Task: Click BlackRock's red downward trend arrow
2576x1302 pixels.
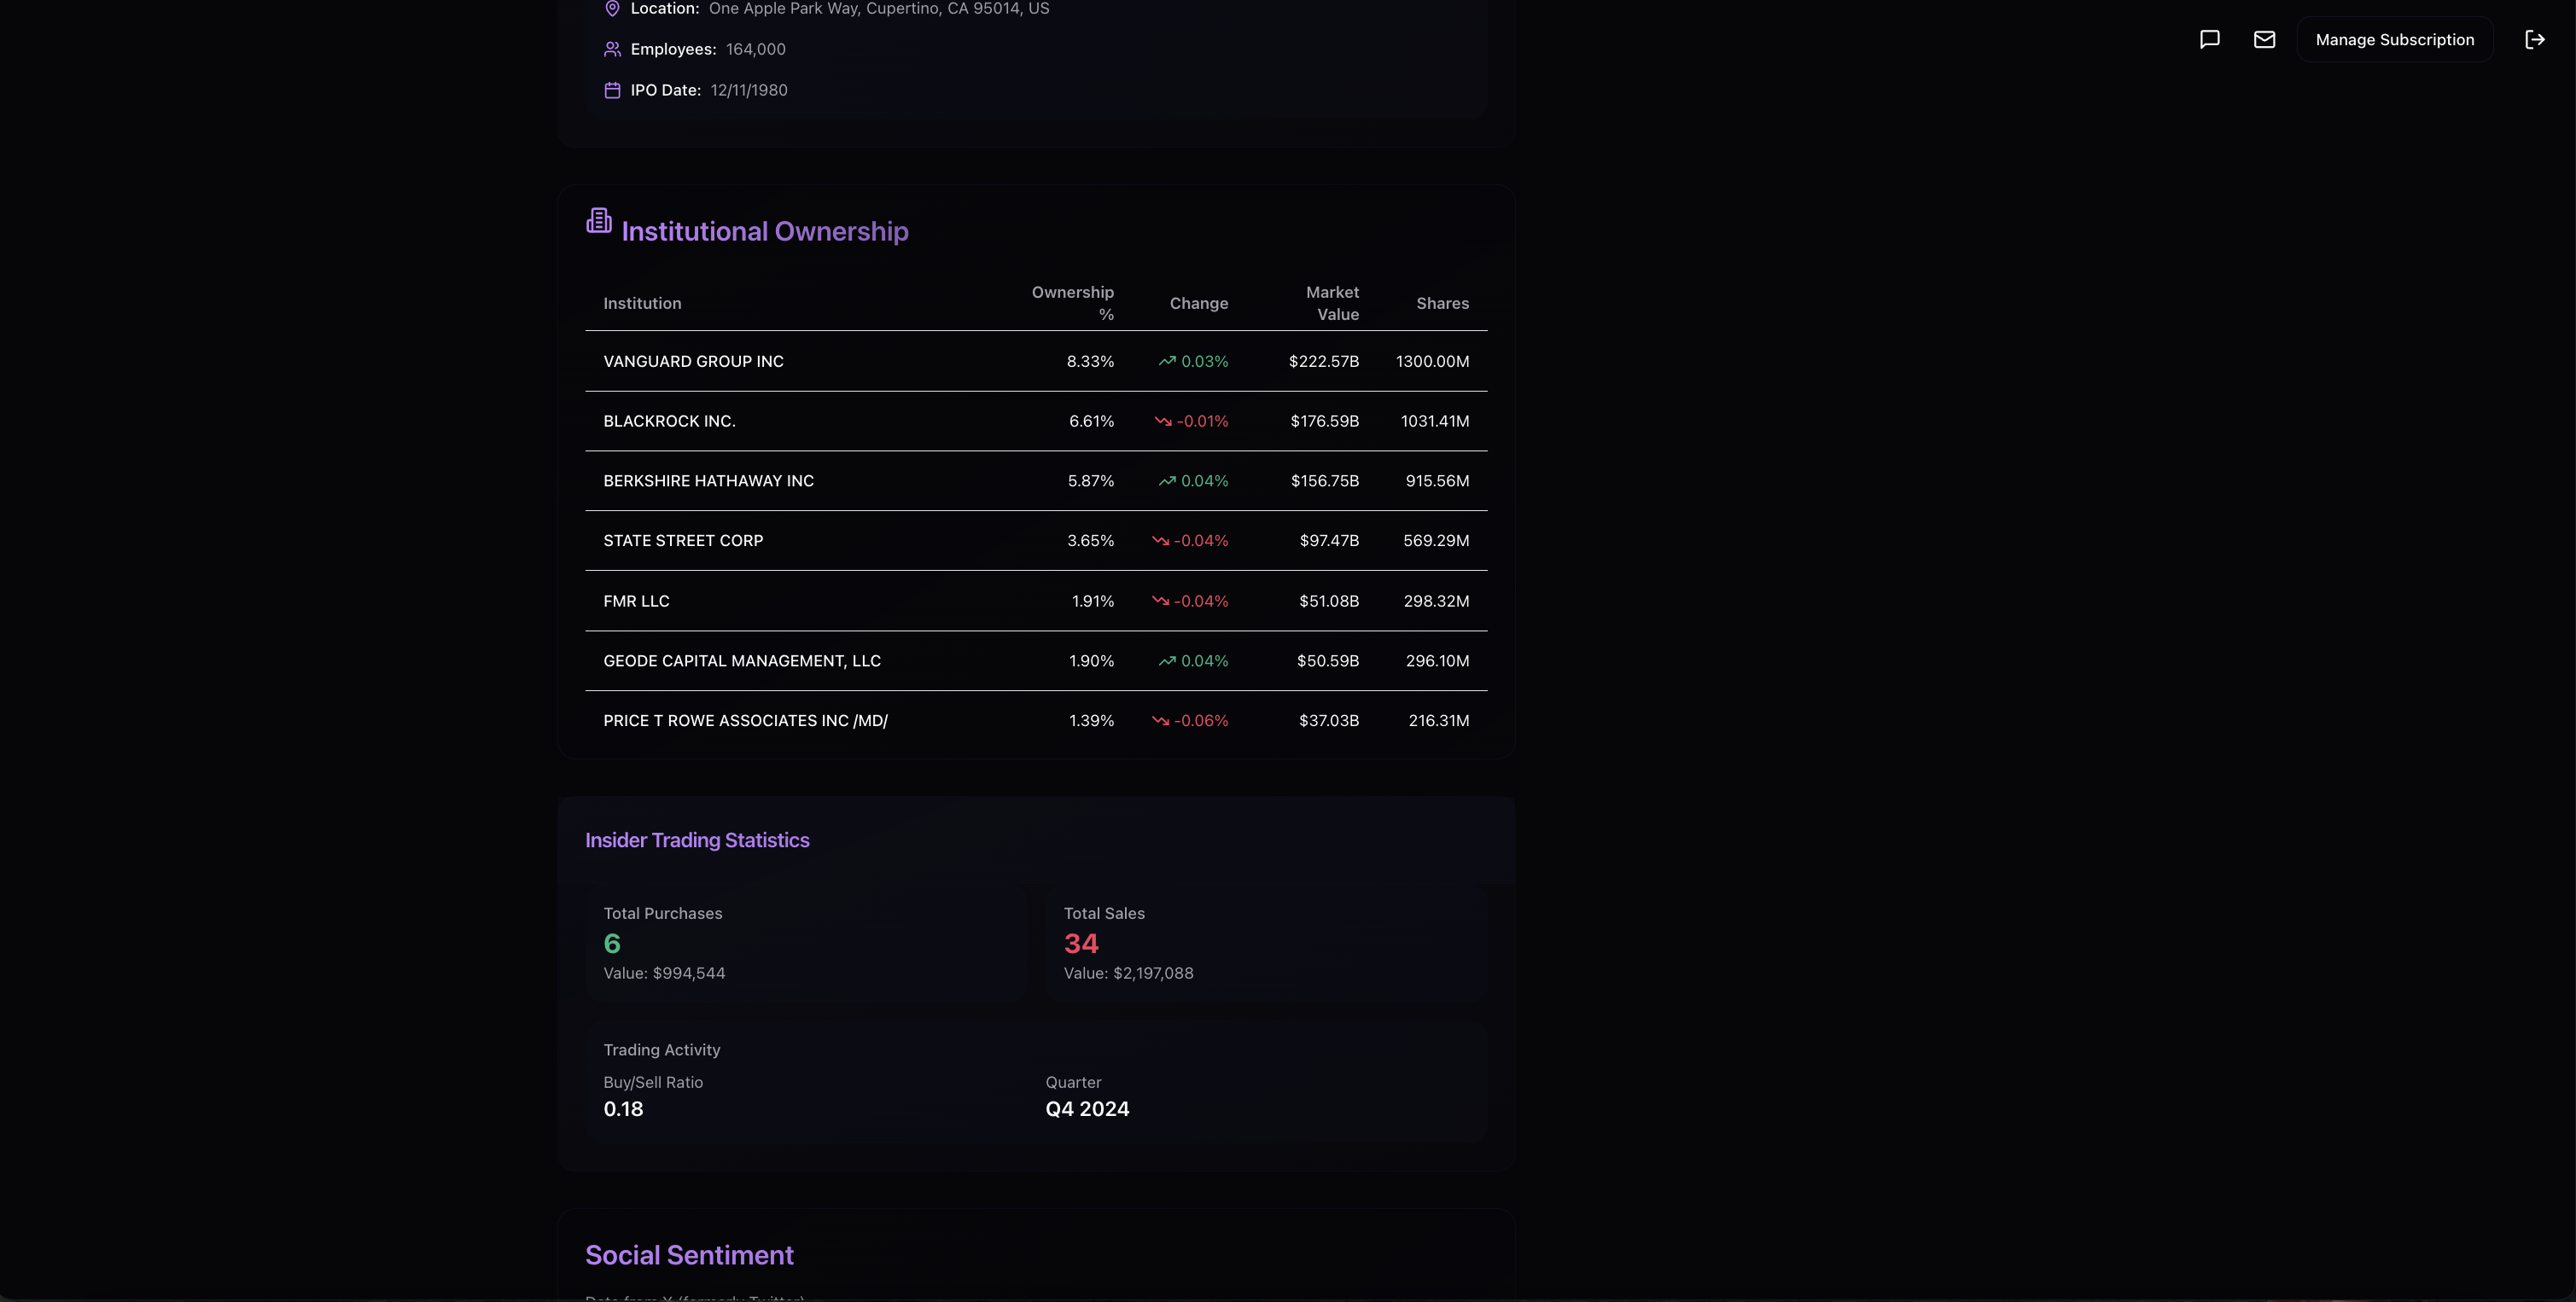Action: pos(1163,421)
